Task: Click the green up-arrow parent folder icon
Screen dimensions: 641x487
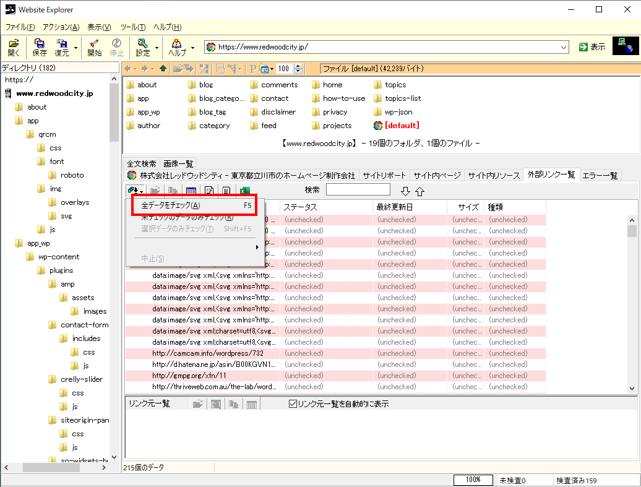Action: pos(163,69)
